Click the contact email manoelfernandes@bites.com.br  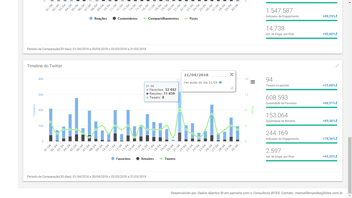pyautogui.click(x=319, y=193)
